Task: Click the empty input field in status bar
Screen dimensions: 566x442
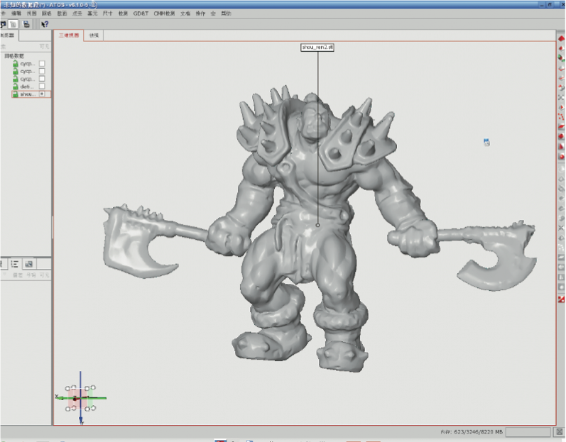Action: (528, 431)
